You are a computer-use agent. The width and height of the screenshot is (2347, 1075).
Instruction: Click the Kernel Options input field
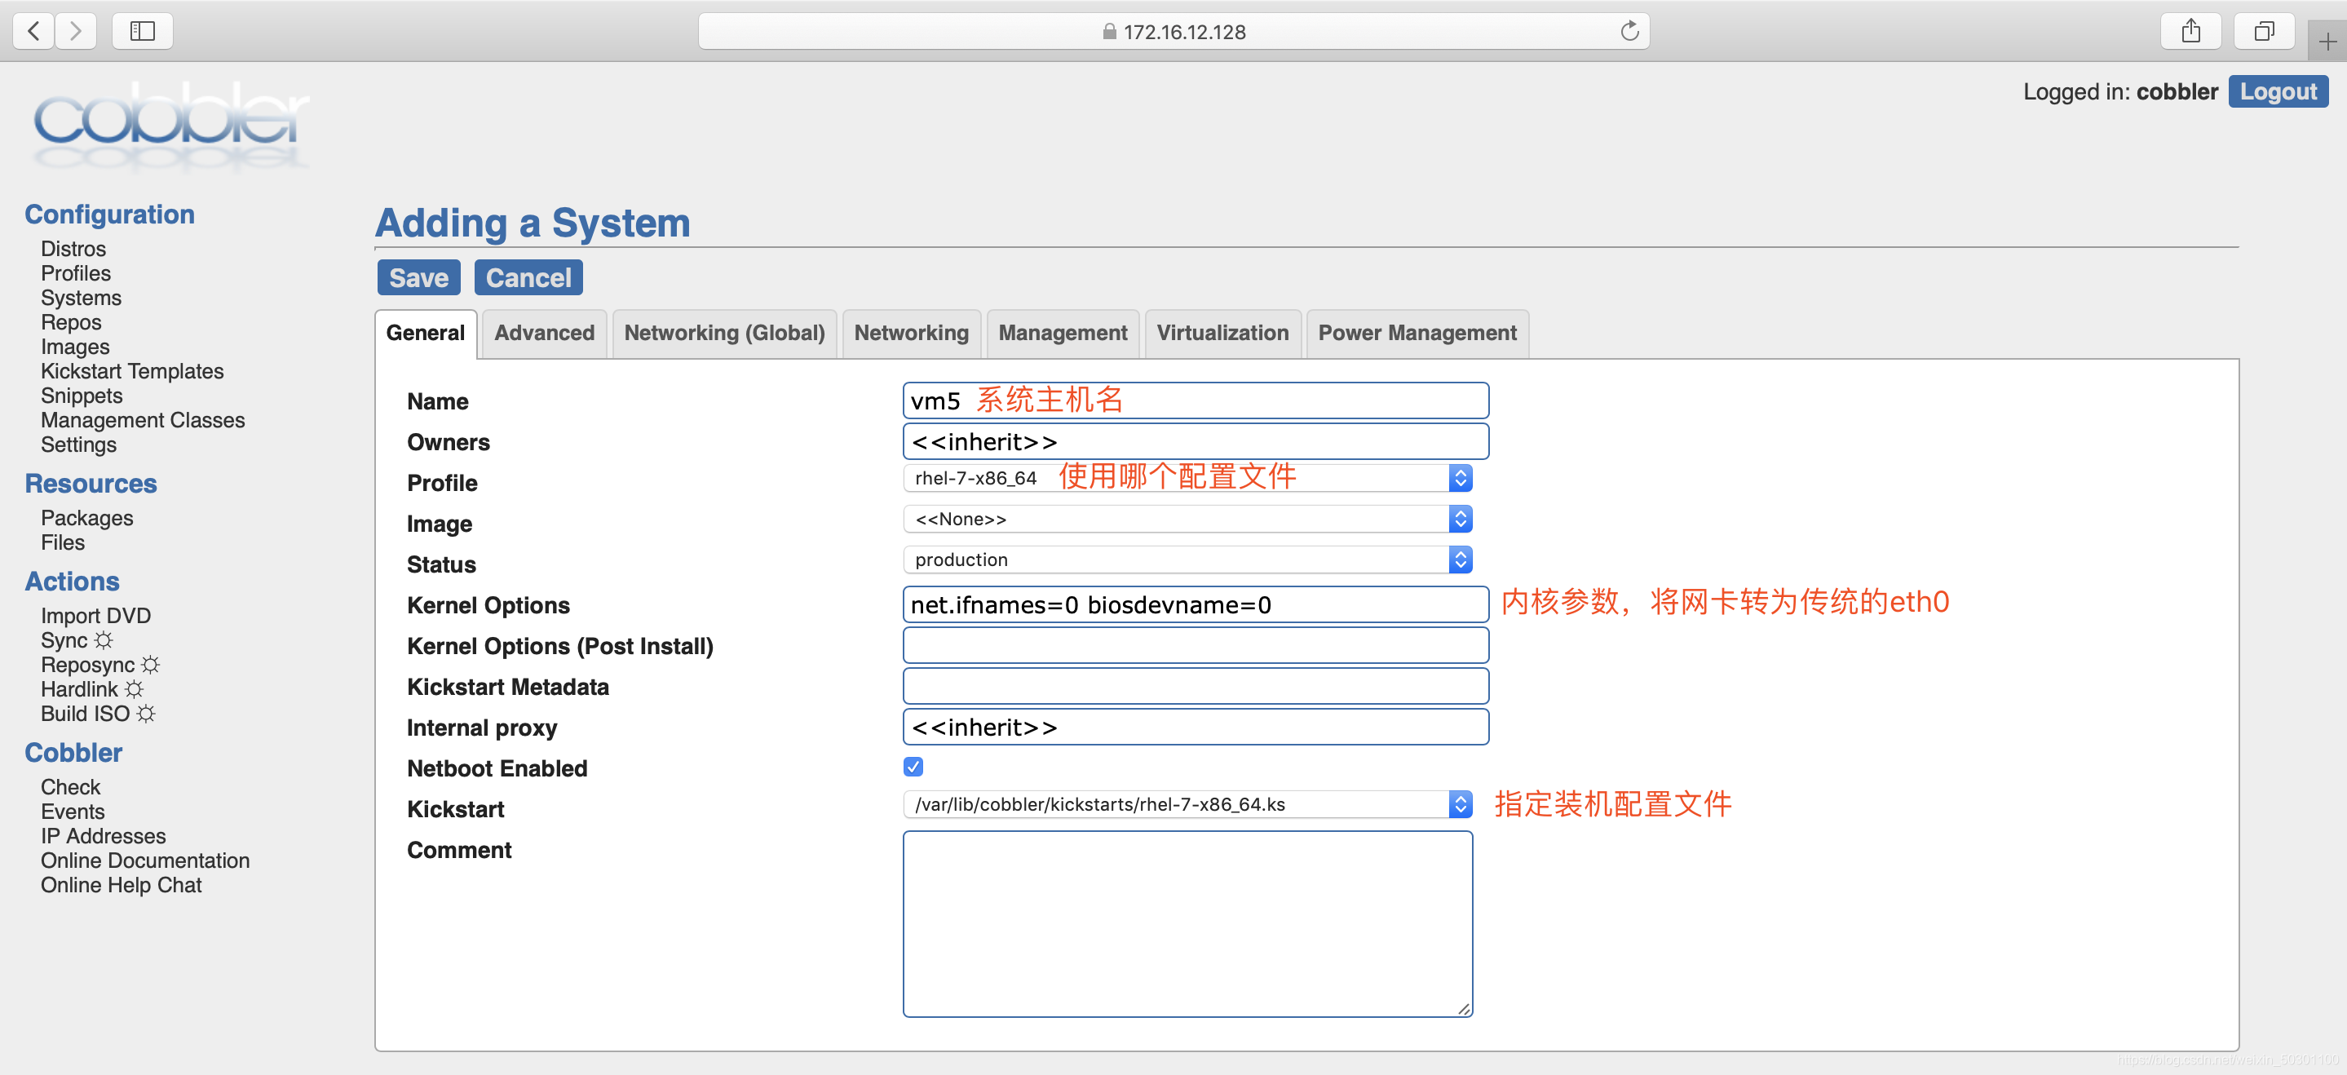pos(1195,605)
